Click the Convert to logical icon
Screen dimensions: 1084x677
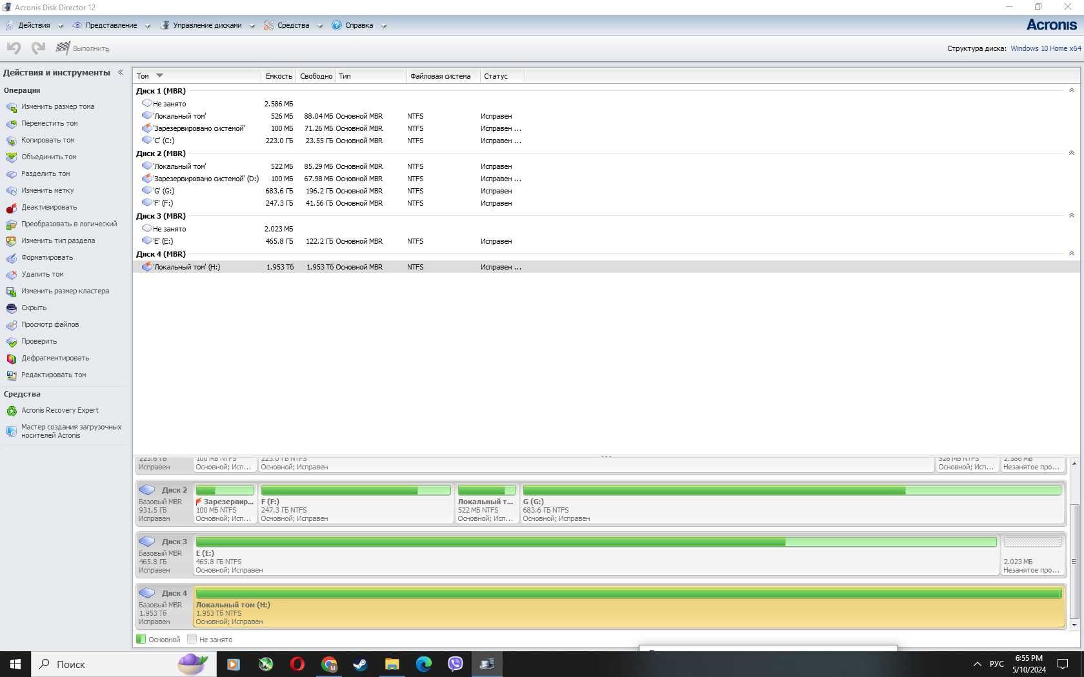[11, 224]
